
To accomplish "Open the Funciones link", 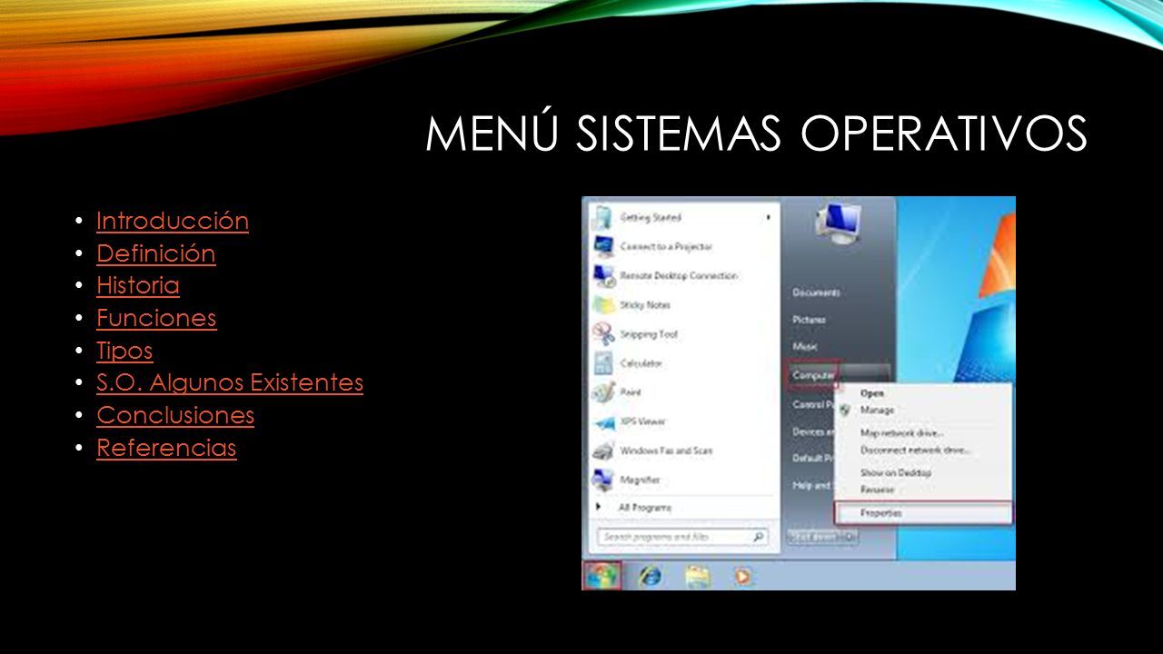I will [156, 318].
